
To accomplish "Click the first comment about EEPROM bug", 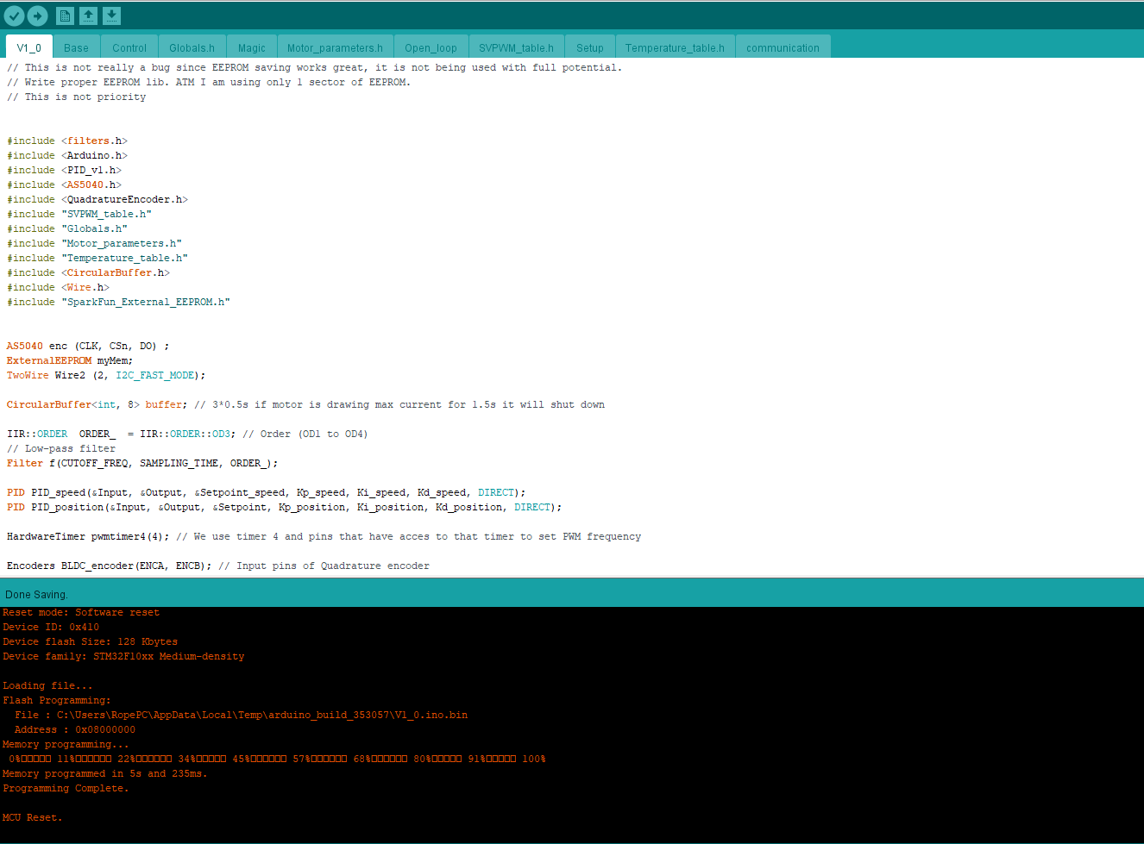I will point(315,67).
